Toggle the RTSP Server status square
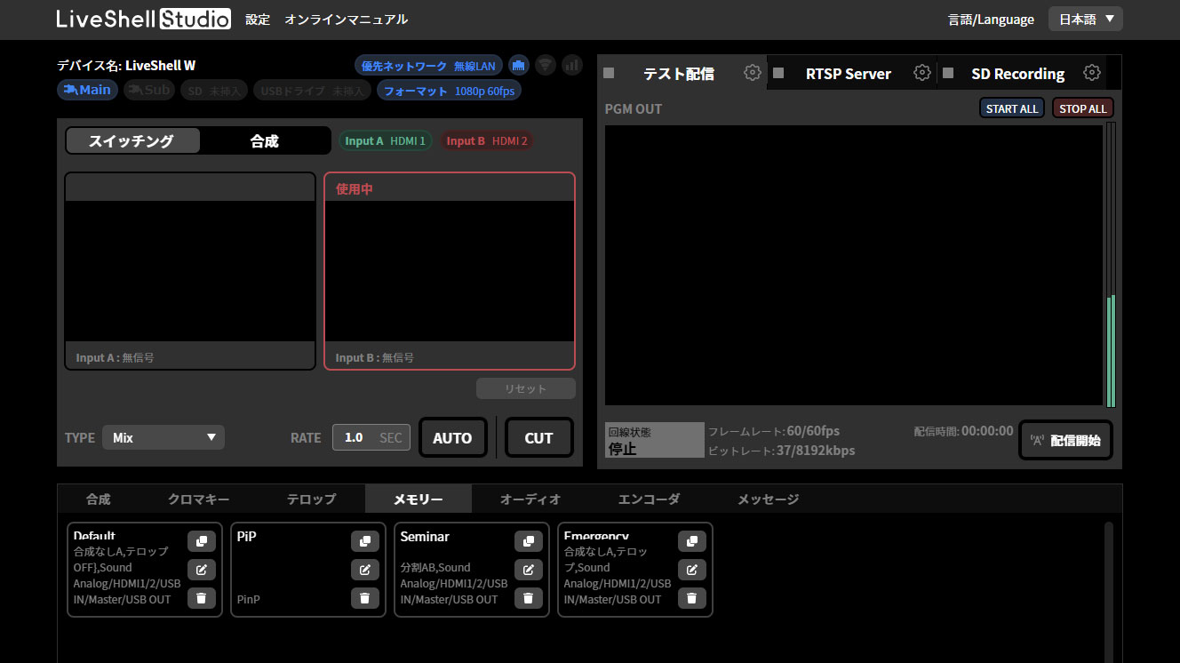1180x663 pixels. click(x=778, y=74)
